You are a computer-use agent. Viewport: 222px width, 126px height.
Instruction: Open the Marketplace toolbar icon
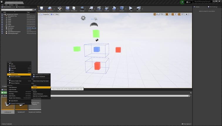[x=74, y=9]
